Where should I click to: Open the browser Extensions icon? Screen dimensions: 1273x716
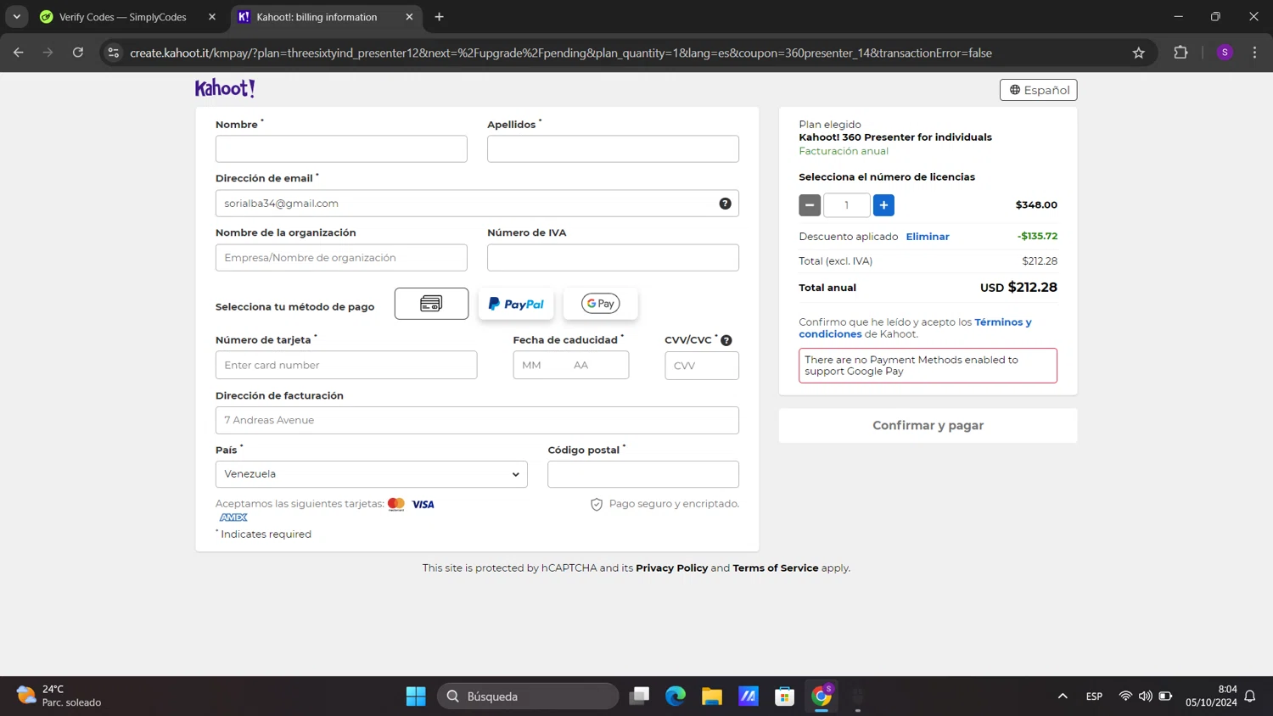tap(1180, 53)
